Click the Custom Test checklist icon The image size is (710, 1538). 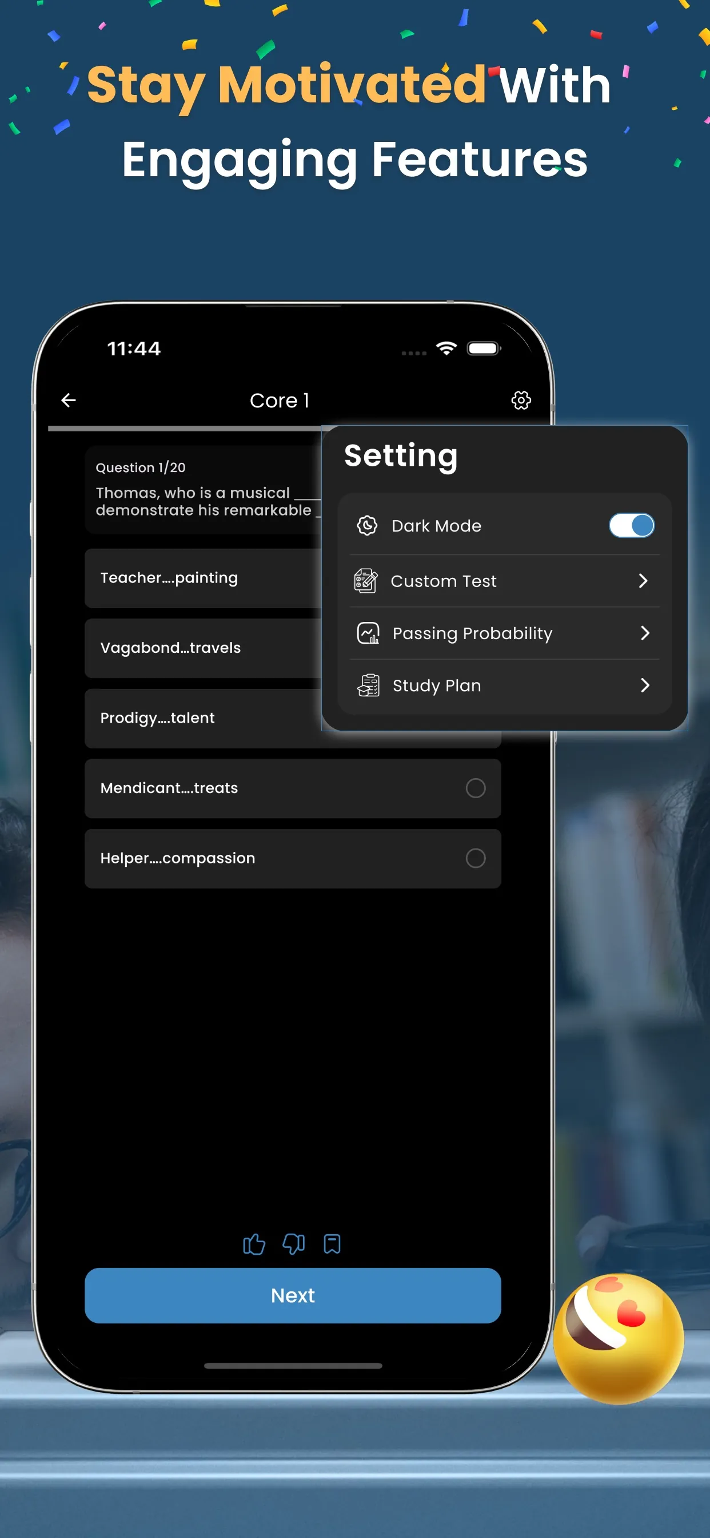coord(366,581)
